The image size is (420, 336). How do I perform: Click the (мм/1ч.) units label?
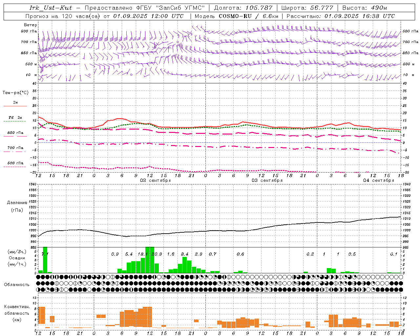[17, 264]
